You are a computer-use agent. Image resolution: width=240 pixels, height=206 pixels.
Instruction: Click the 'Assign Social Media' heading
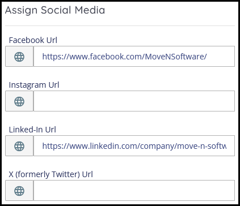pyautogui.click(x=55, y=10)
